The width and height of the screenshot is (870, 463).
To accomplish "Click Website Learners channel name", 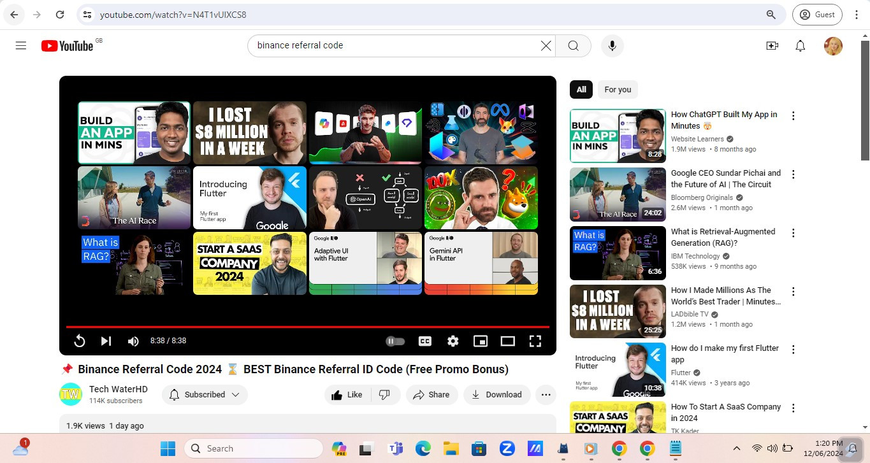I will [x=697, y=139].
